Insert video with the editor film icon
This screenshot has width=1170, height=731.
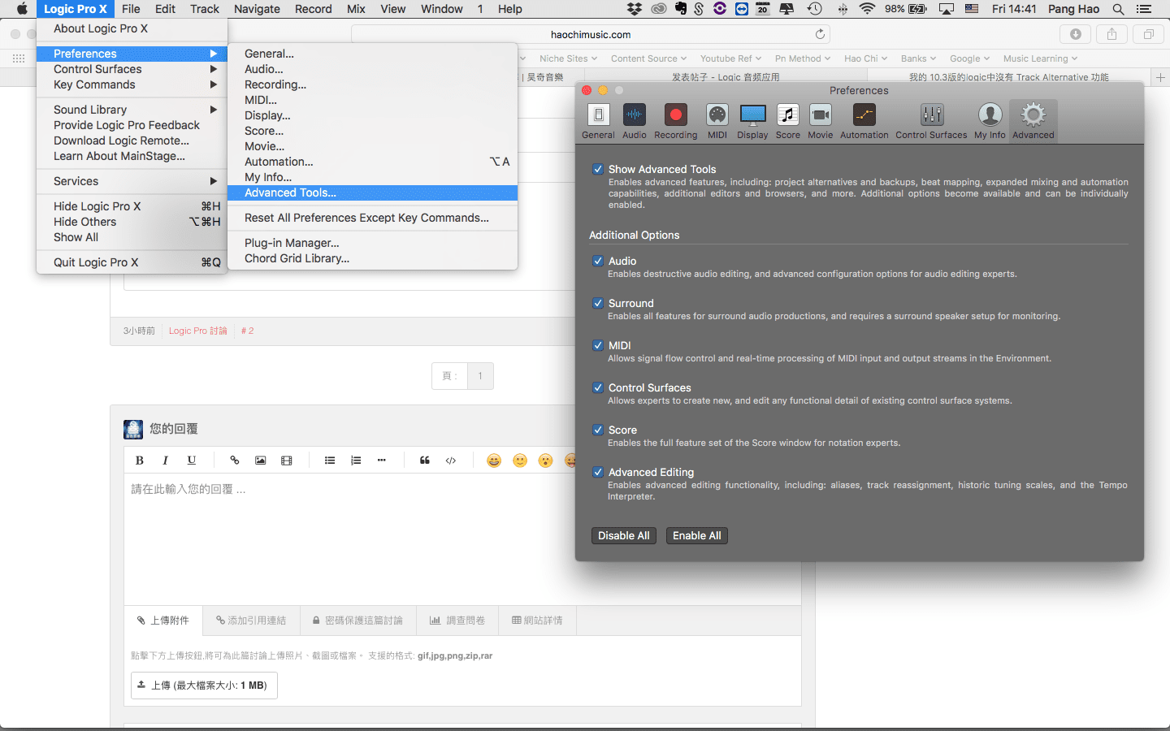(x=287, y=461)
